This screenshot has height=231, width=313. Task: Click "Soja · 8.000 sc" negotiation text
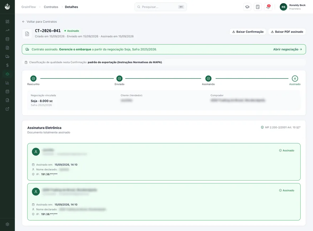pos(42,101)
